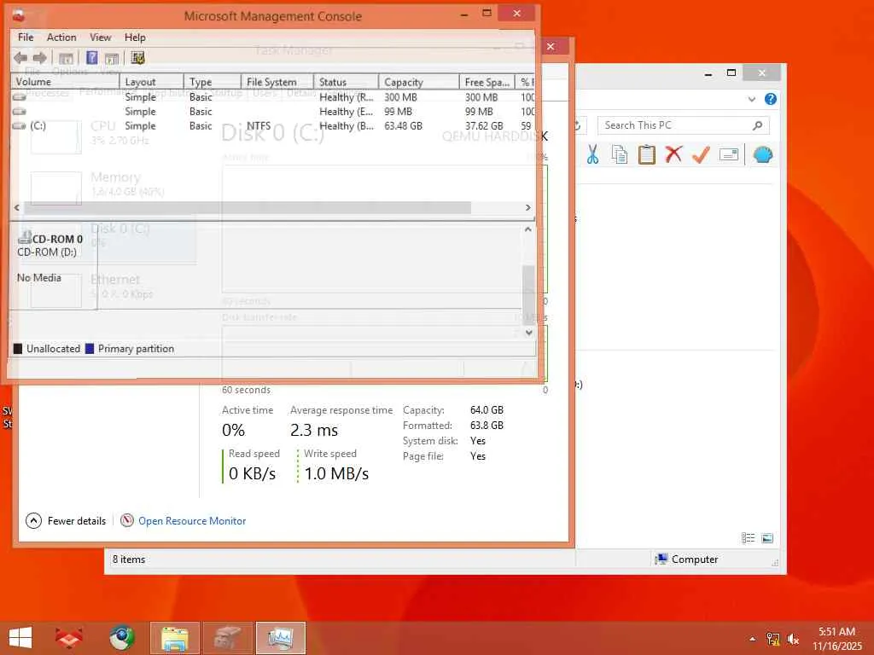The height and width of the screenshot is (655, 874).
Task: Go back using the console Back arrow
Action: (x=20, y=58)
